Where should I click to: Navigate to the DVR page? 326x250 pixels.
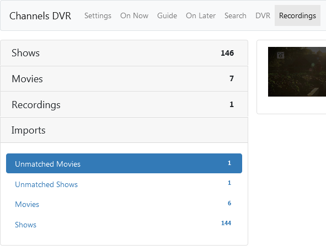click(263, 15)
